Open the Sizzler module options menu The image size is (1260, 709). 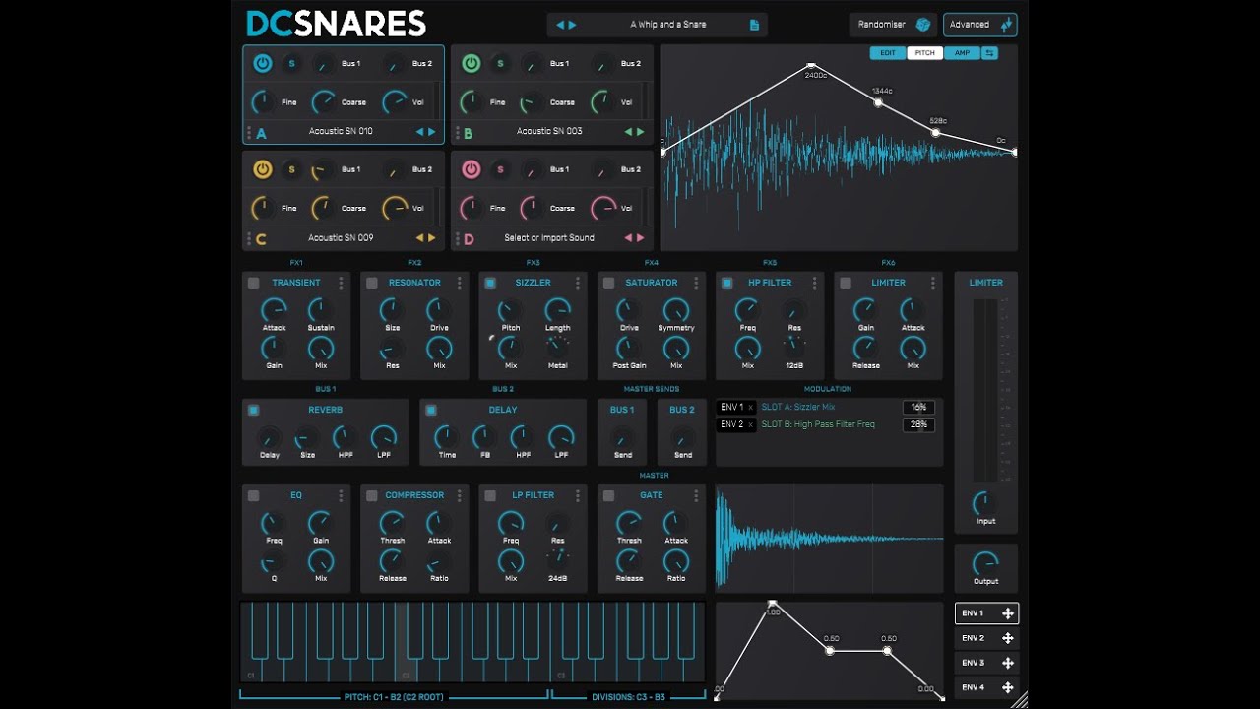pos(578,283)
